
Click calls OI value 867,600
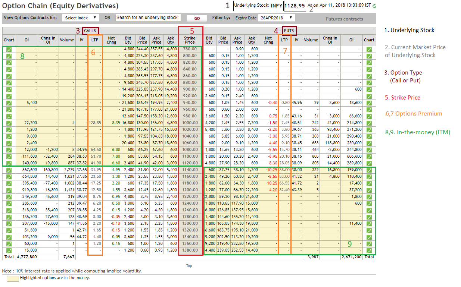pos(29,170)
